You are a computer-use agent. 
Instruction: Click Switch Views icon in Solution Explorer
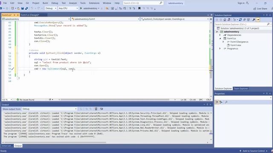229,20
